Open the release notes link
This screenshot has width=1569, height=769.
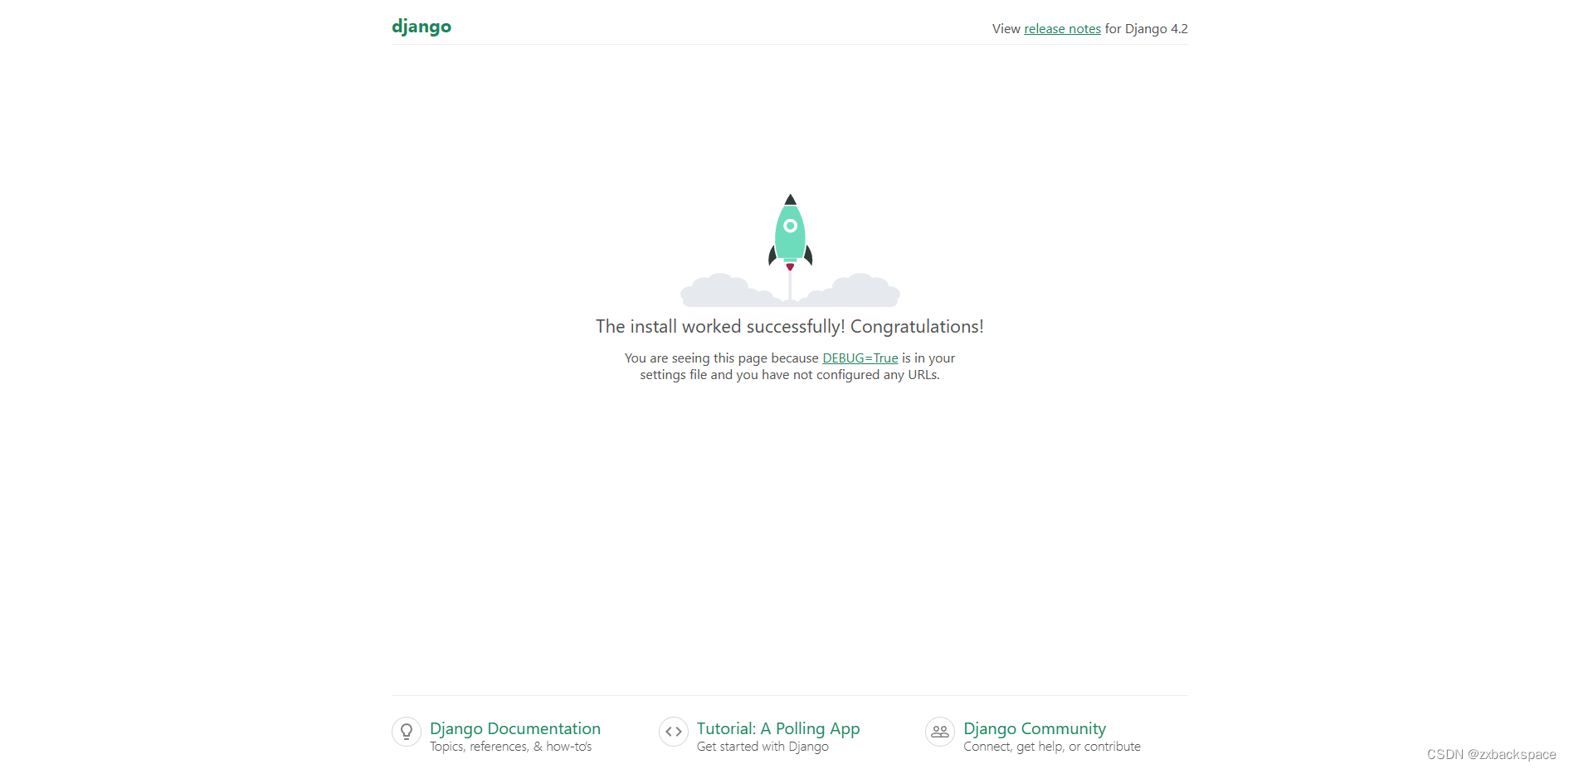(1062, 29)
